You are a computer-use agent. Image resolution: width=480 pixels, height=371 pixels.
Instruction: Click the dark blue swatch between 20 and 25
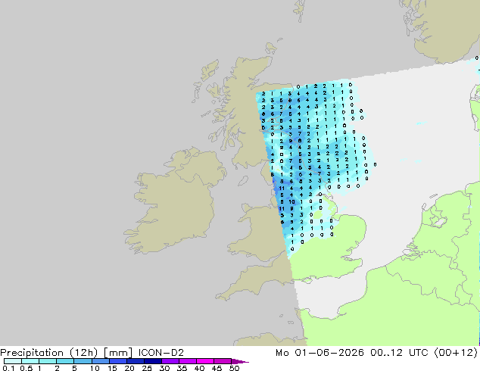click(x=135, y=361)
